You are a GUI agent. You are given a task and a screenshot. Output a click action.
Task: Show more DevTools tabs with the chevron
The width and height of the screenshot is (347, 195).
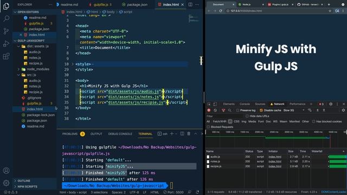(311, 104)
